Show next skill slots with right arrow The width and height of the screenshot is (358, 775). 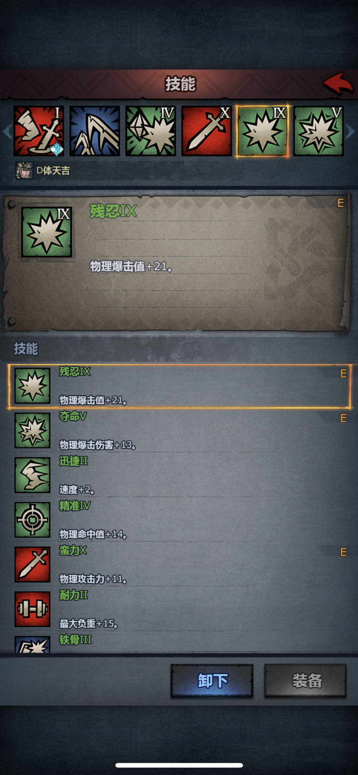click(351, 131)
